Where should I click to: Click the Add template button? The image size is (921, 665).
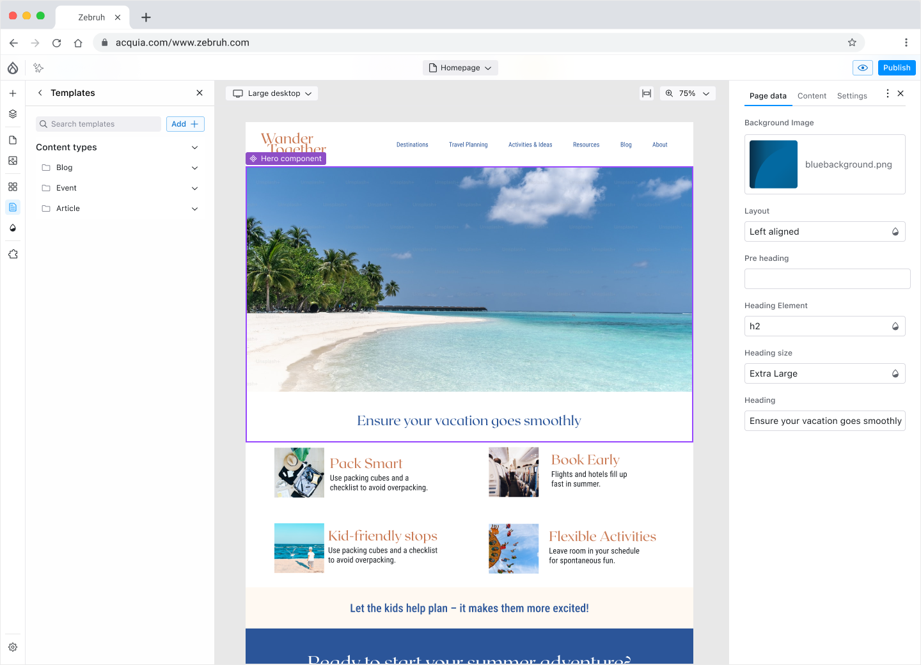point(185,124)
